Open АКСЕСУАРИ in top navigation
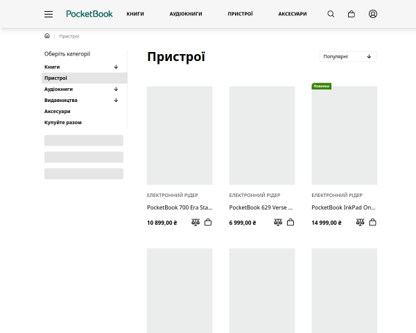The height and width of the screenshot is (333, 416). tap(293, 14)
